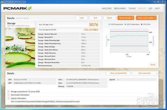Open the WELCOME tab
This screenshot has width=167, height=110.
point(107,8)
